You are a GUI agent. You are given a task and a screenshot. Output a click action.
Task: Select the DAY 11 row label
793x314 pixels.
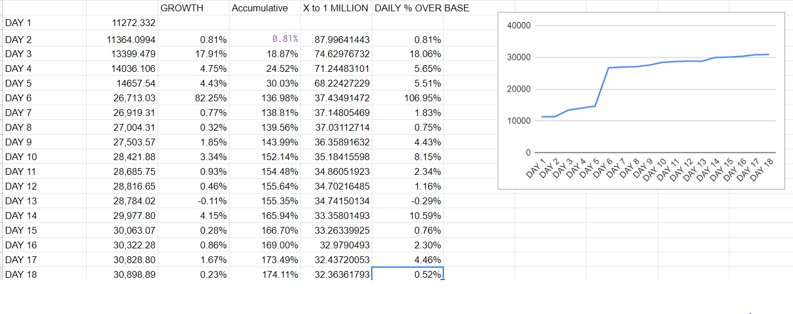click(x=44, y=171)
